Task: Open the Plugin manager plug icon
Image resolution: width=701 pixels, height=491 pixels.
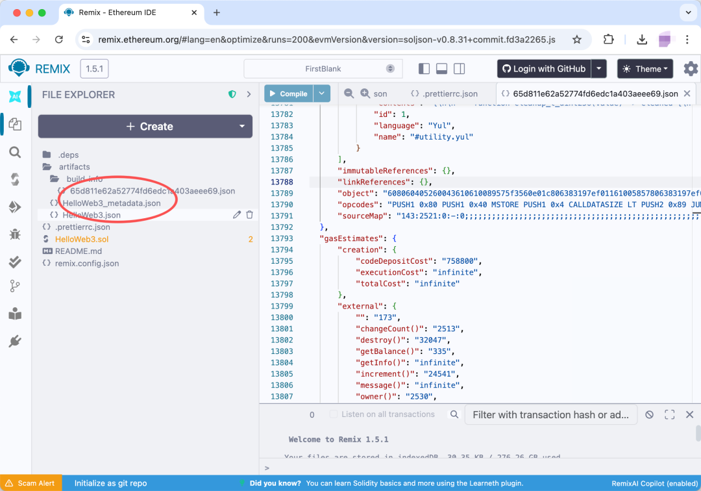Action: click(x=15, y=341)
